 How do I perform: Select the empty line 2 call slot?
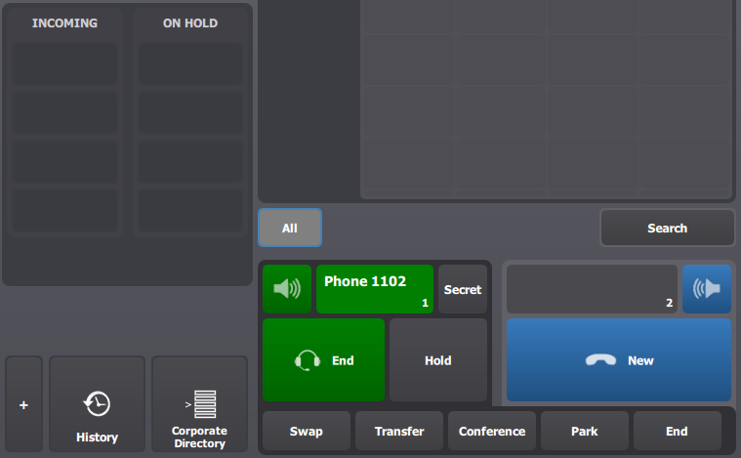click(592, 289)
